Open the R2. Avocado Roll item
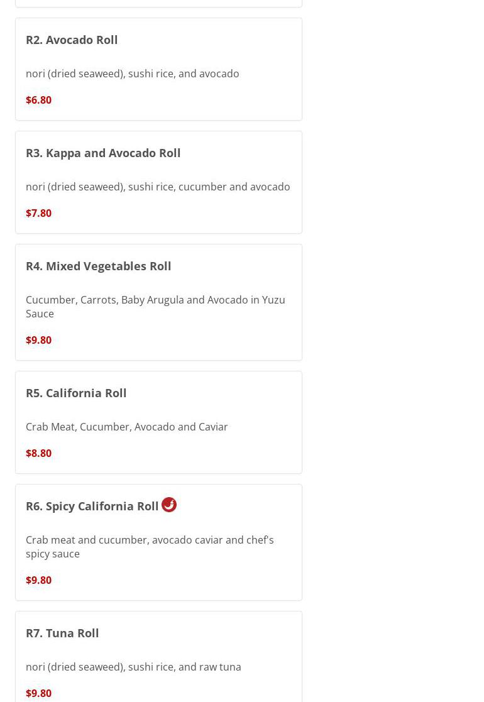Screen dimensions: 484x702 [x=72, y=40]
